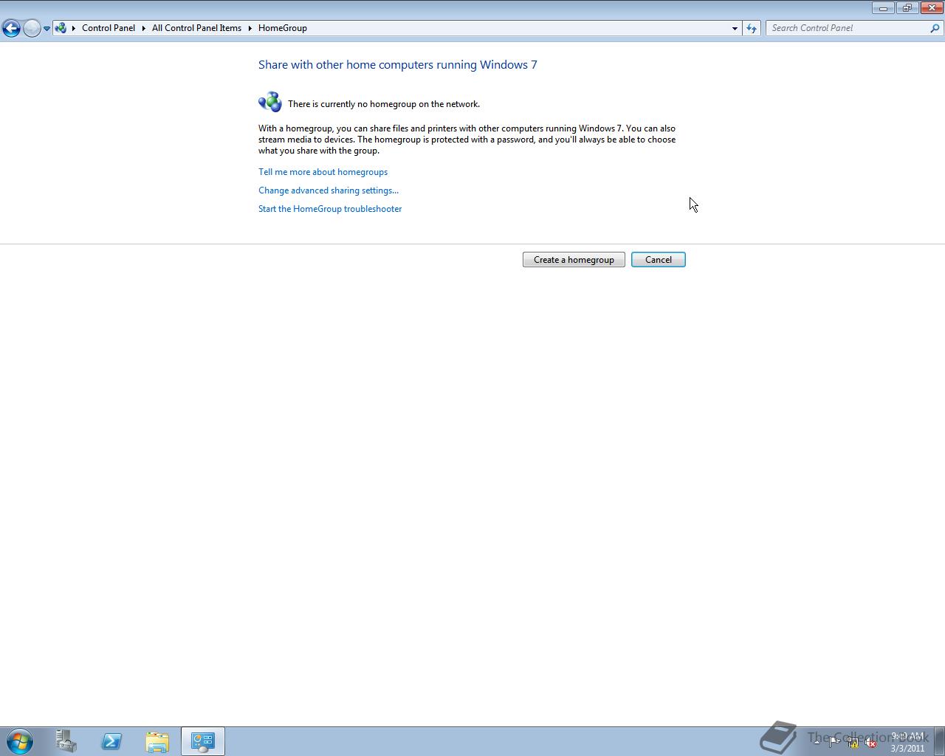Refresh the HomeGroup page
The height and width of the screenshot is (756, 945).
click(x=752, y=28)
